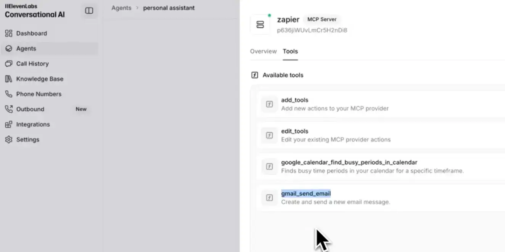The width and height of the screenshot is (505, 252).
Task: Click the zapier MCP server icon
Action: (260, 24)
